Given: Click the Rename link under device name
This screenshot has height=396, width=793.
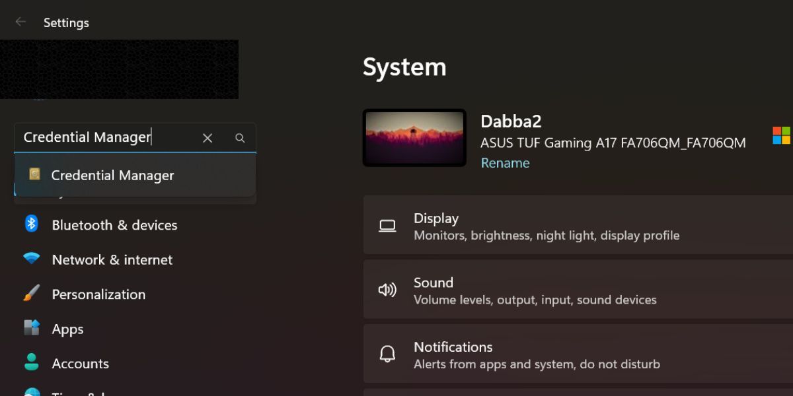Looking at the screenshot, I should 505,163.
